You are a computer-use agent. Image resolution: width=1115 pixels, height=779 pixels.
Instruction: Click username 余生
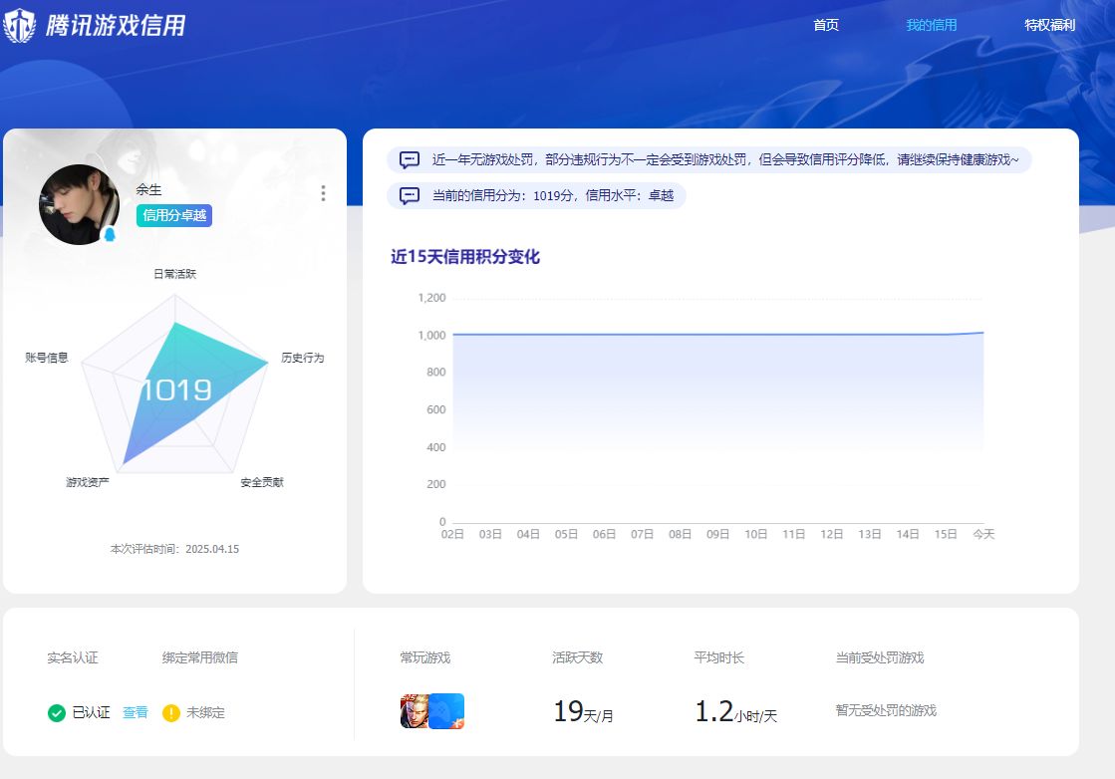pyautogui.click(x=148, y=190)
